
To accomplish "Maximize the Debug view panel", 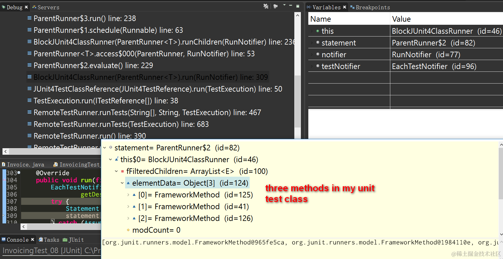I will coord(297,6).
